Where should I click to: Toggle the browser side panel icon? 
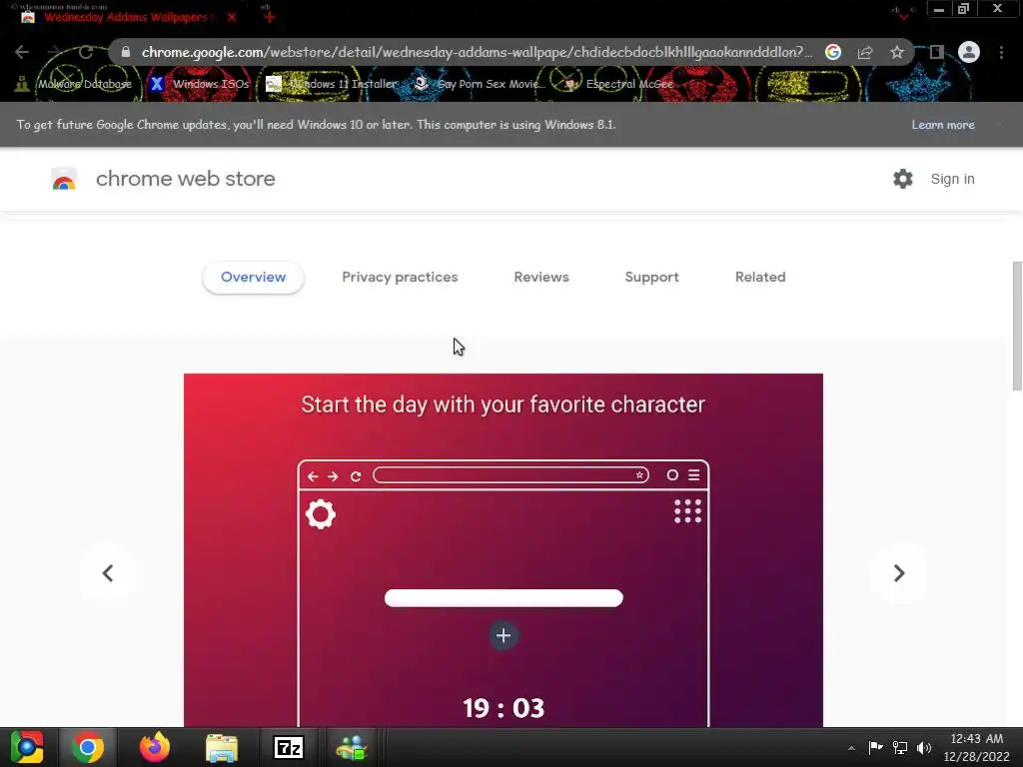pos(936,52)
